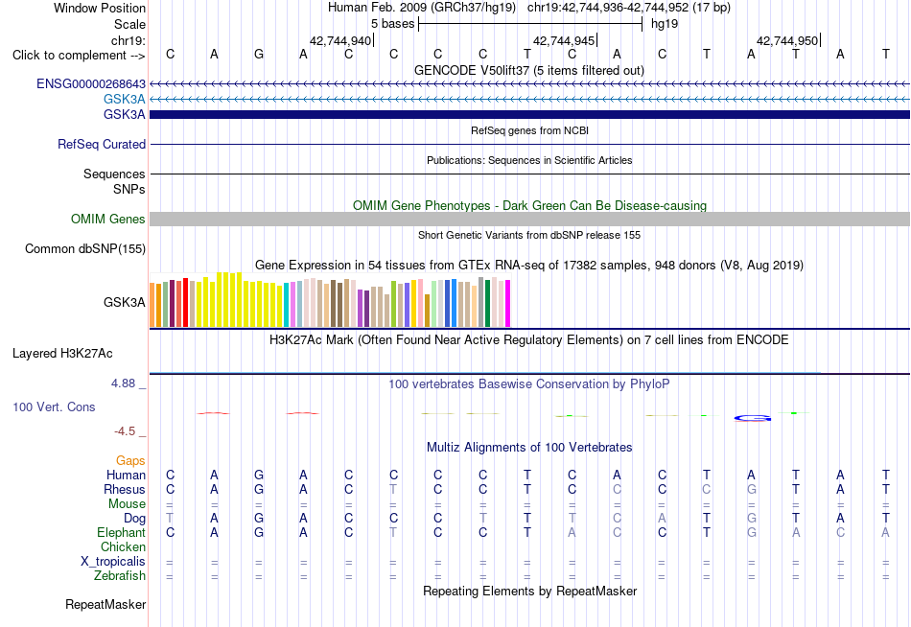Image resolution: width=911 pixels, height=627 pixels.
Task: Click the light blue GSK3A transcript label
Action: click(x=125, y=100)
